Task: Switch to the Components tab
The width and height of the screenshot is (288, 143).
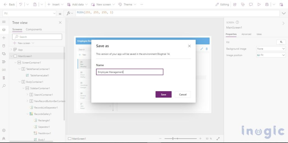Action: pos(34,29)
